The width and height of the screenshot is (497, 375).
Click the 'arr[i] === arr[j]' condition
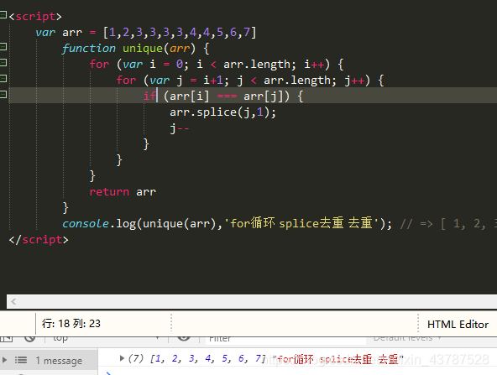tap(227, 96)
